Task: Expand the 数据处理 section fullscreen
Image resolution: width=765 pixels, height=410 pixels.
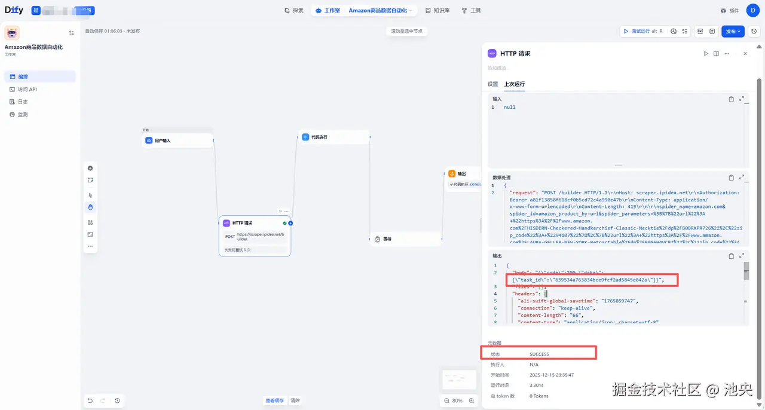Action: click(742, 178)
